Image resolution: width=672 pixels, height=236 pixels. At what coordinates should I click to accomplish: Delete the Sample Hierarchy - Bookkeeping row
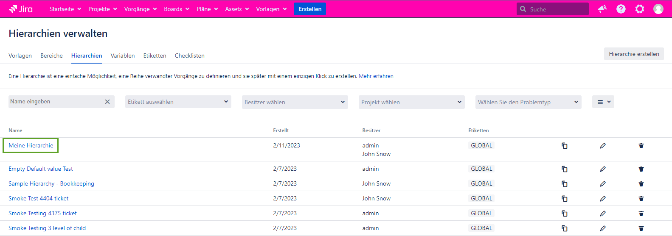click(x=641, y=184)
